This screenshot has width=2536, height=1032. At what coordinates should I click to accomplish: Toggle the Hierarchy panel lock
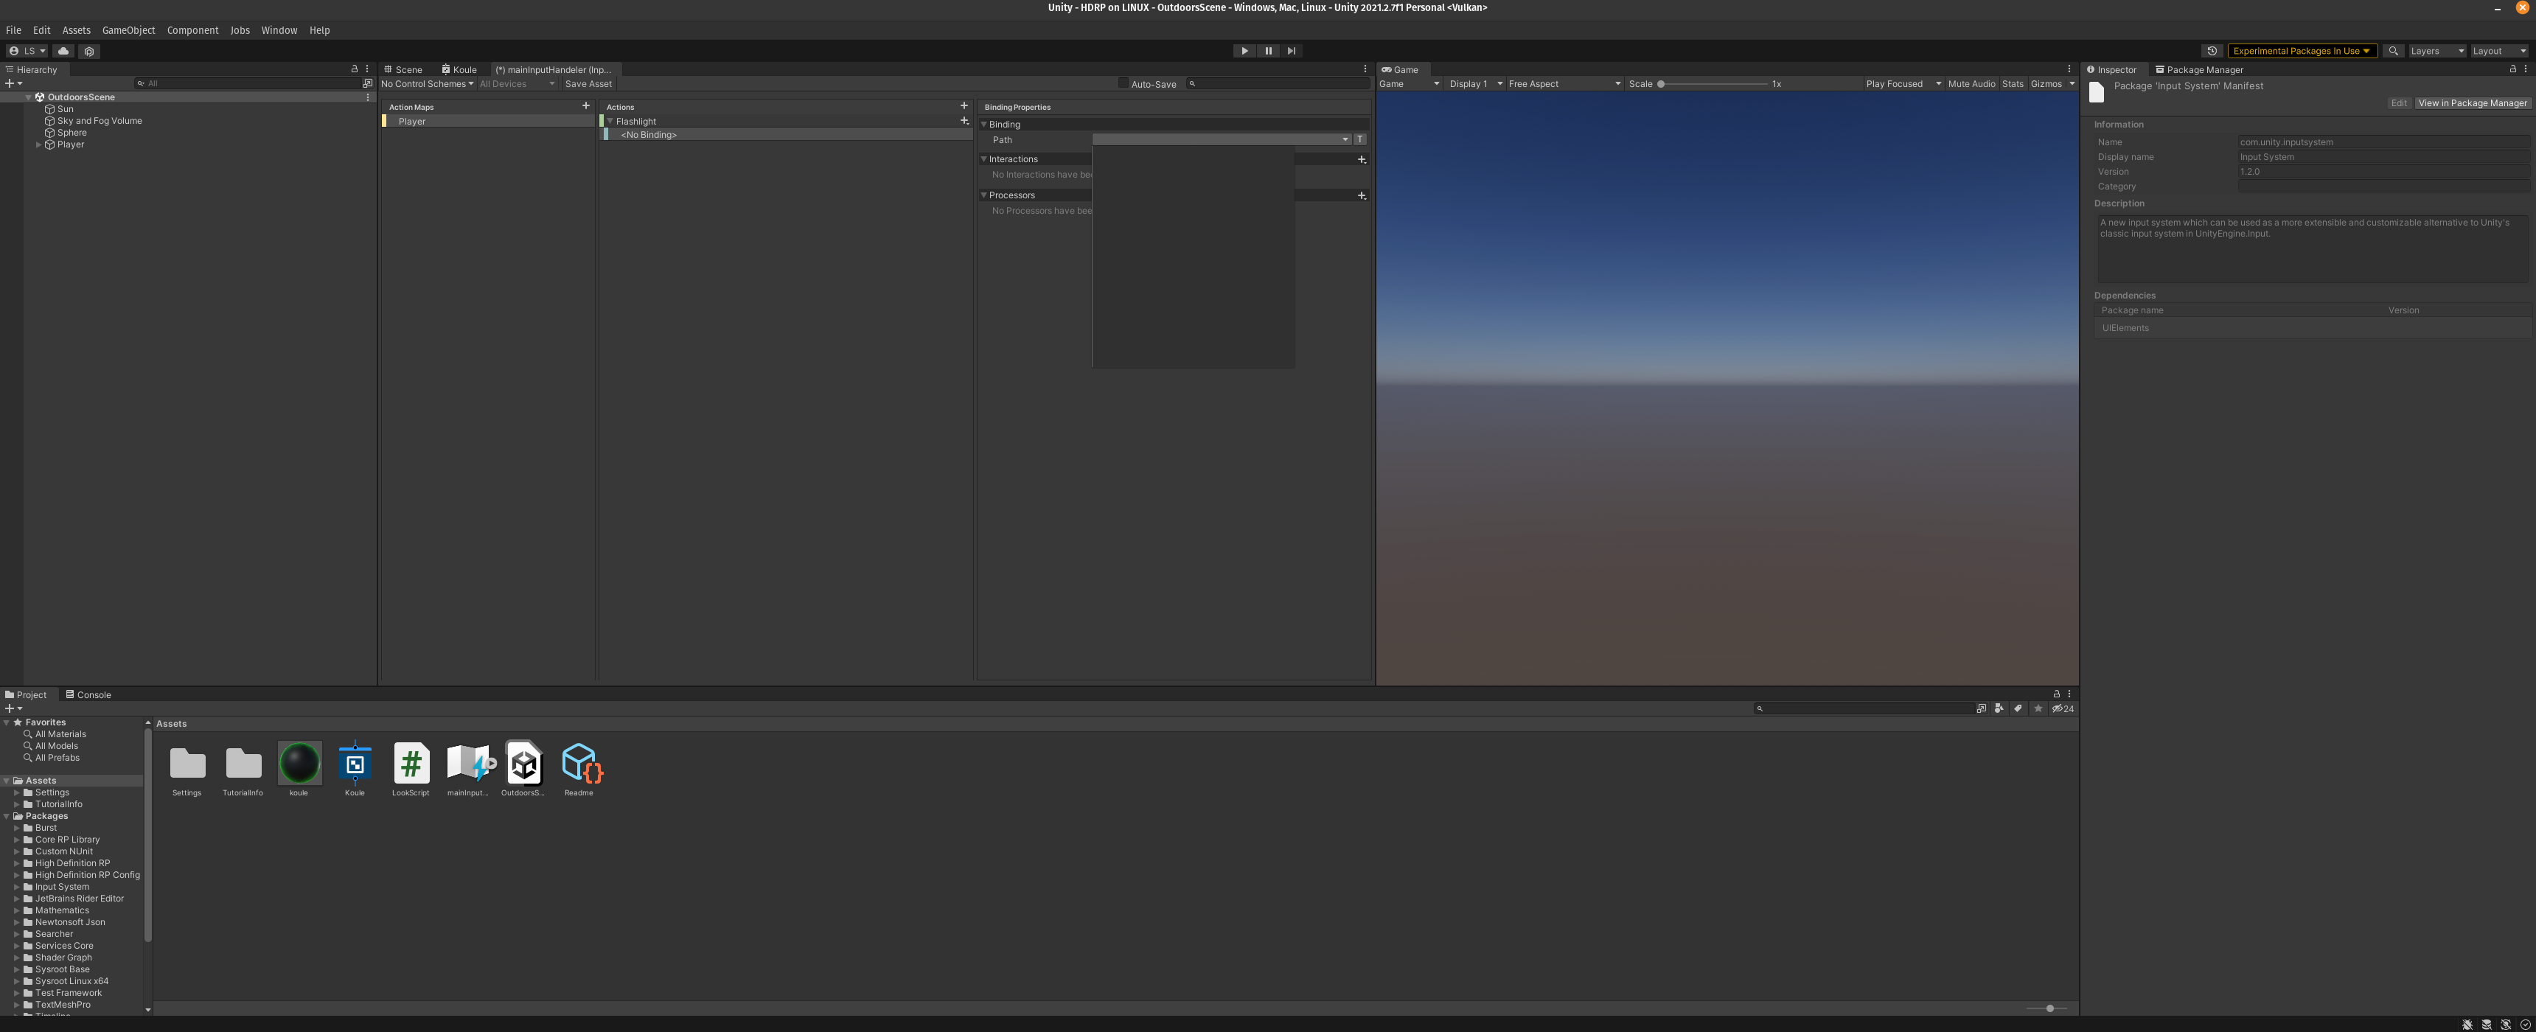[355, 69]
